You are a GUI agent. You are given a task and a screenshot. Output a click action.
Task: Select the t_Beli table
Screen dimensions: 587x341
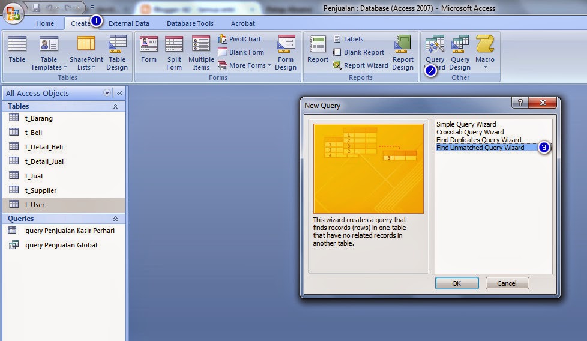tap(64, 133)
